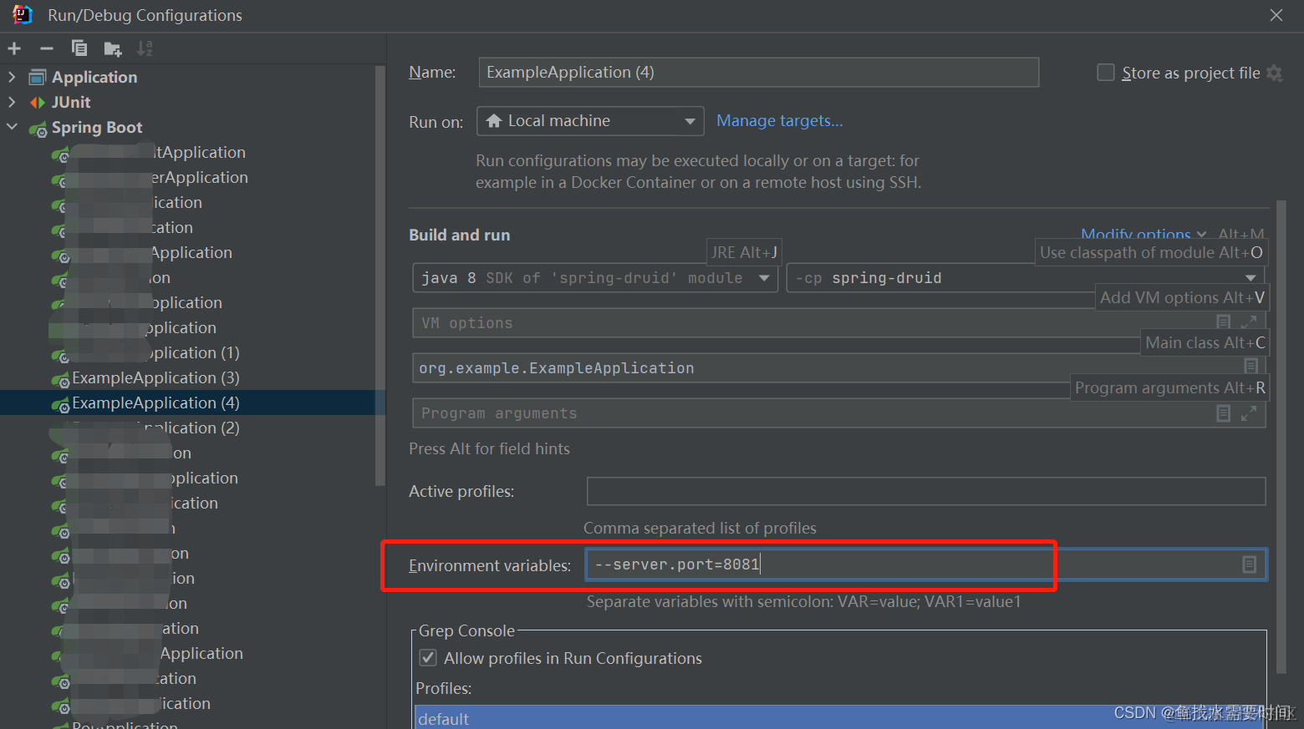
Task: Select the Spring Boot node in the tree
Action: [97, 127]
